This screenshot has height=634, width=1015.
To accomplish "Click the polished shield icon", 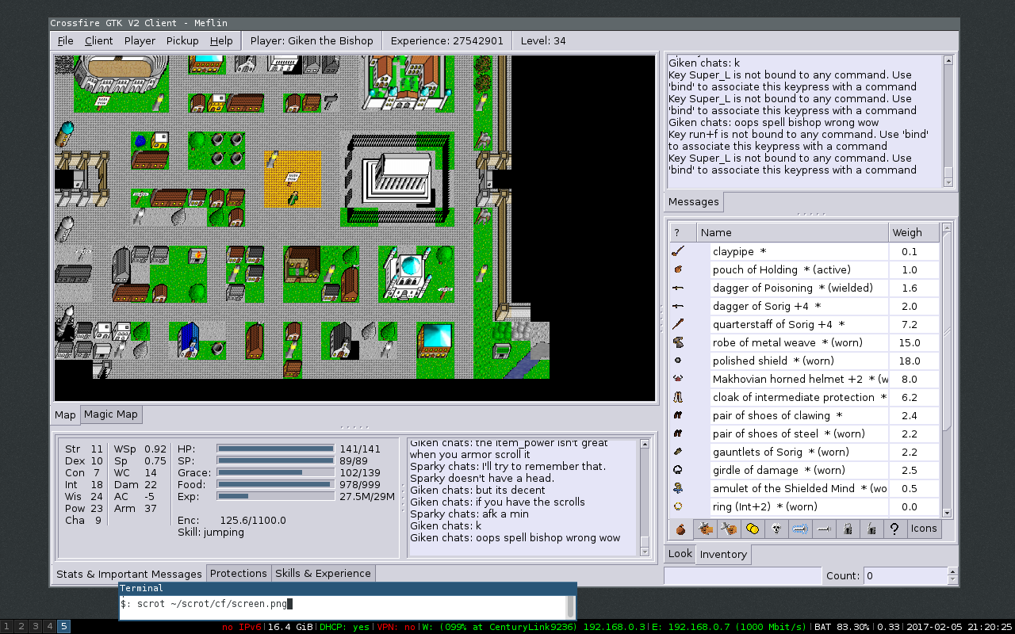I will click(x=678, y=361).
